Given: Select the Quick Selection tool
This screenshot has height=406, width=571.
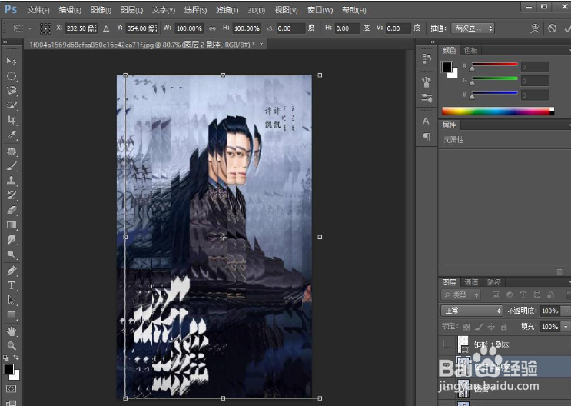Looking at the screenshot, I should click(12, 105).
